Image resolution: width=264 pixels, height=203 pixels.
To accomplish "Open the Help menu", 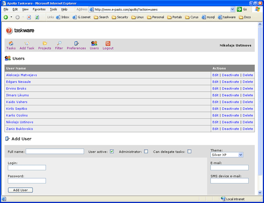I will 64,9.
